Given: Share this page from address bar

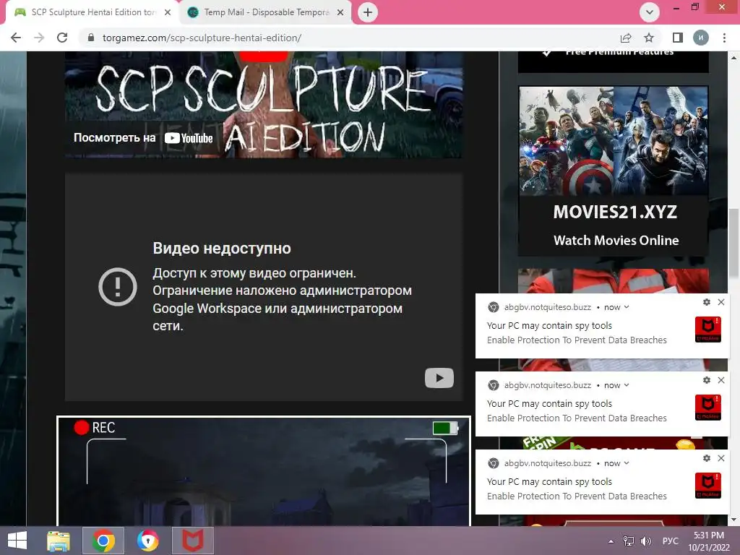Looking at the screenshot, I should pyautogui.click(x=626, y=38).
